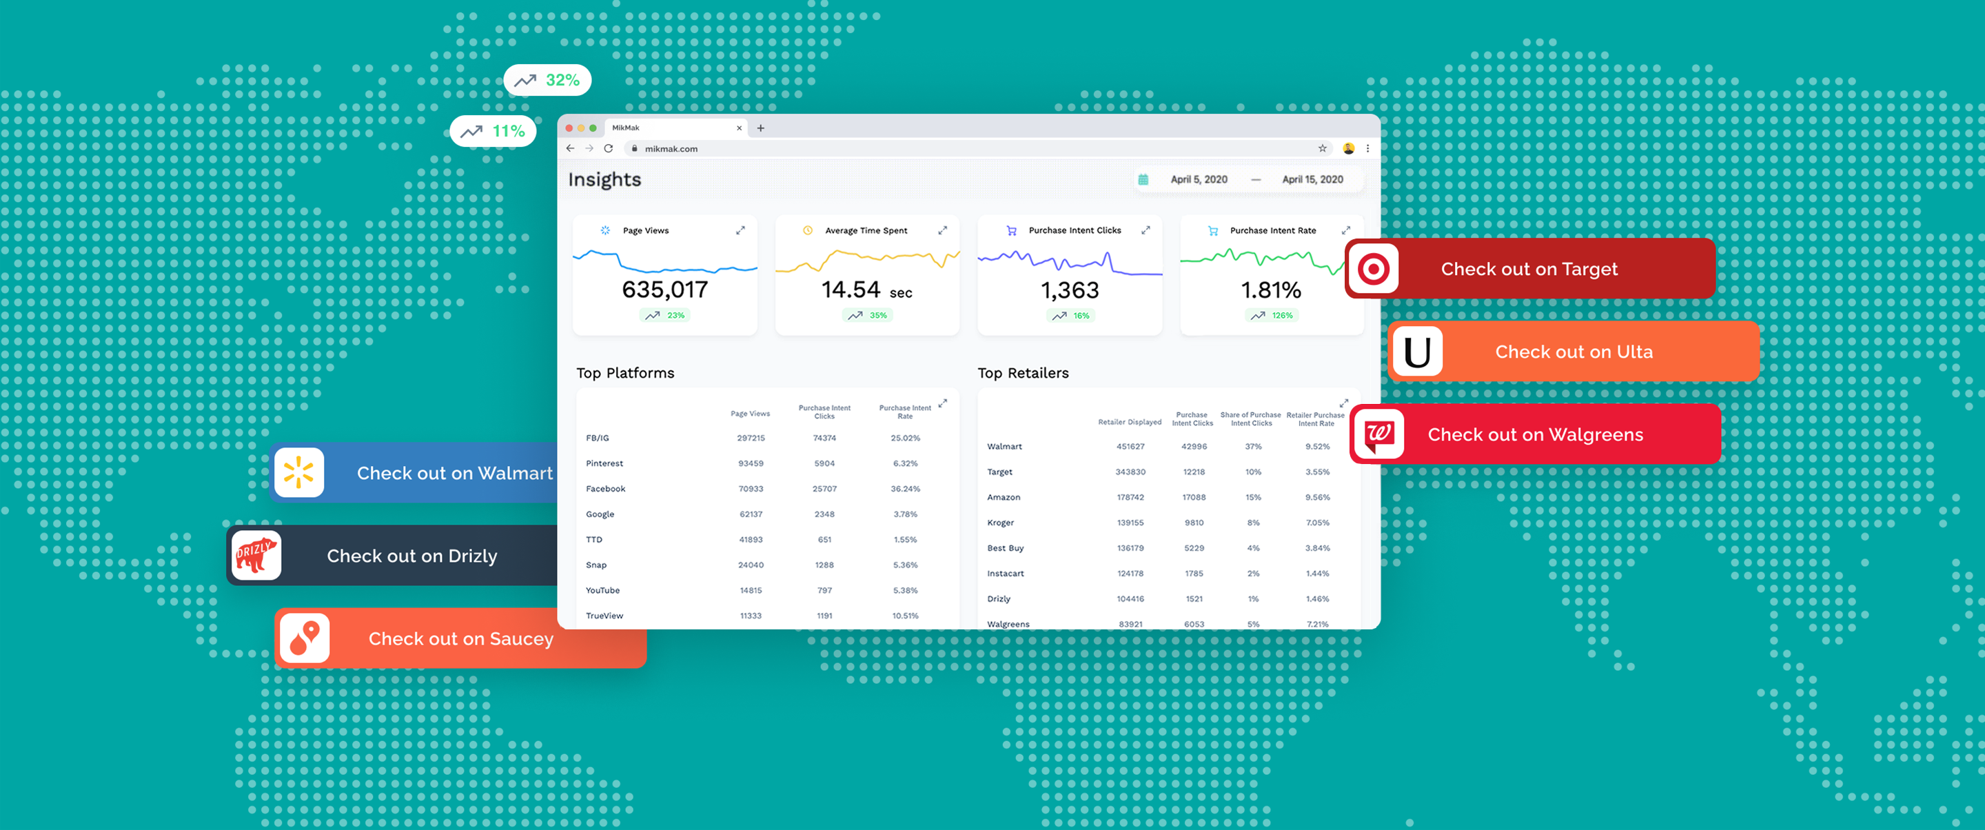The height and width of the screenshot is (830, 1985).
Task: Click the Ulta U logo
Action: (x=1418, y=352)
